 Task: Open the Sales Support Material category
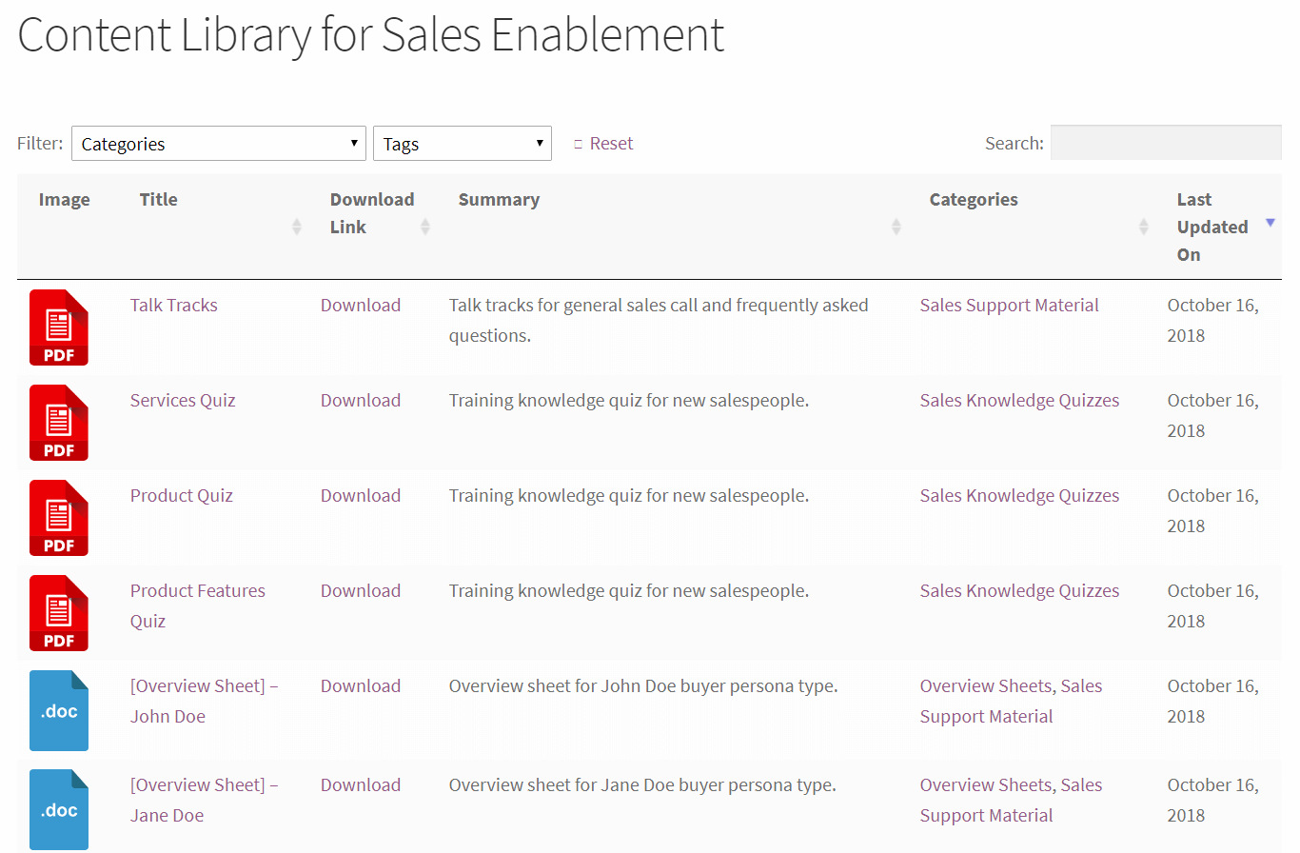pyautogui.click(x=1009, y=305)
